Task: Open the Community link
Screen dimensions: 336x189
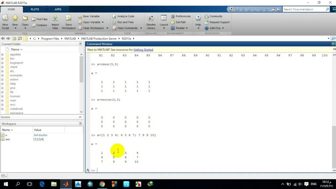Action: click(213, 16)
